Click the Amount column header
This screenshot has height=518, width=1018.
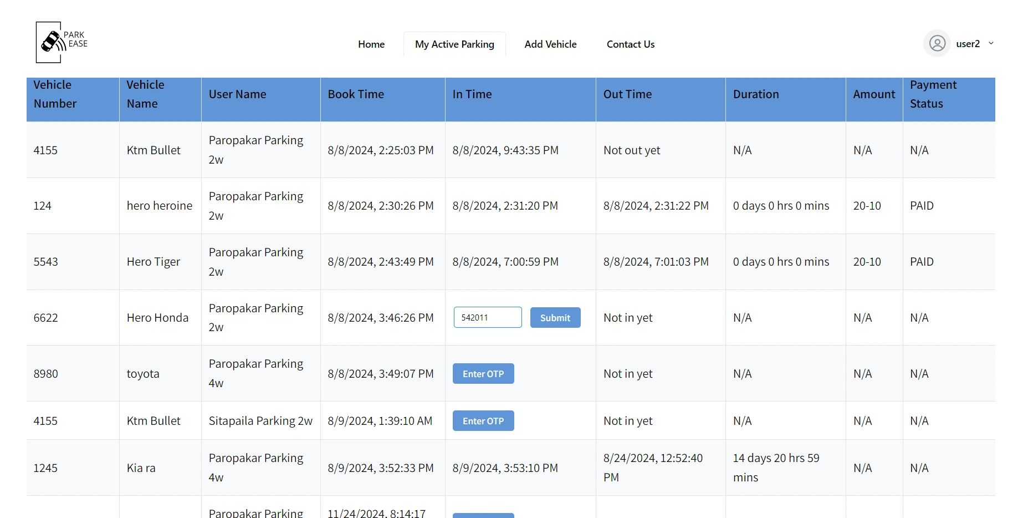click(874, 94)
